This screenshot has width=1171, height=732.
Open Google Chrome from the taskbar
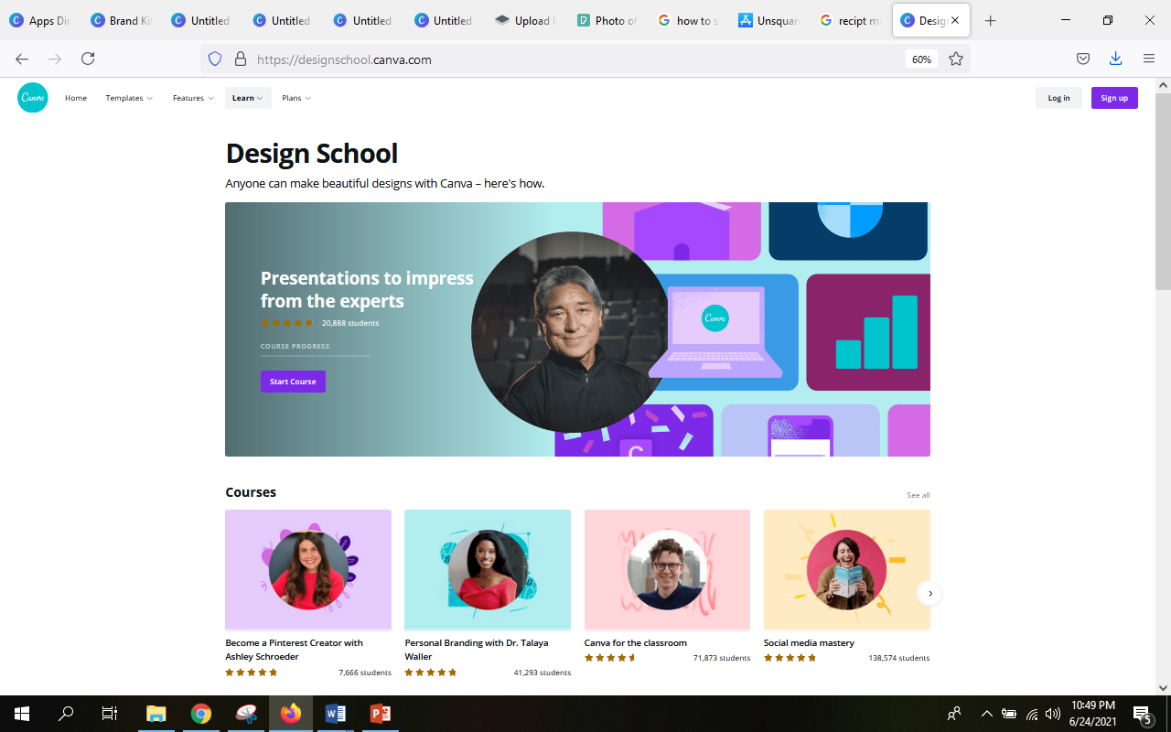point(201,714)
